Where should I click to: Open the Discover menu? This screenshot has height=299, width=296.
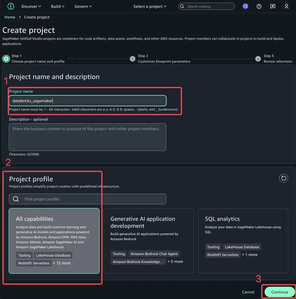point(31,6)
